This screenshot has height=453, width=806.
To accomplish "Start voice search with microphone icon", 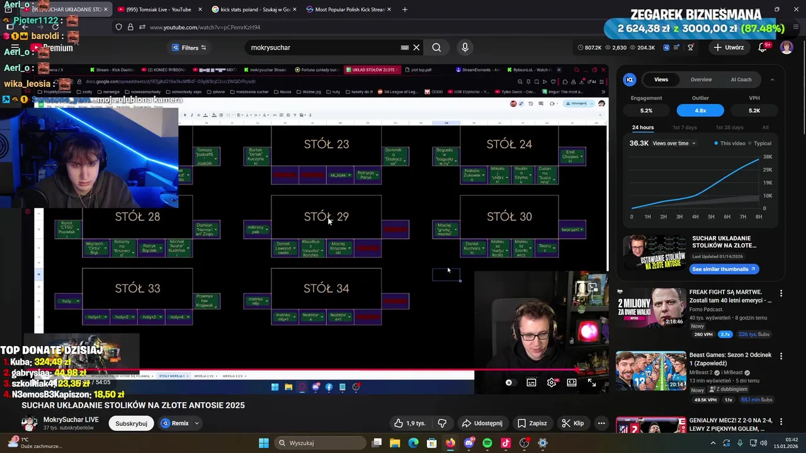I will [465, 47].
